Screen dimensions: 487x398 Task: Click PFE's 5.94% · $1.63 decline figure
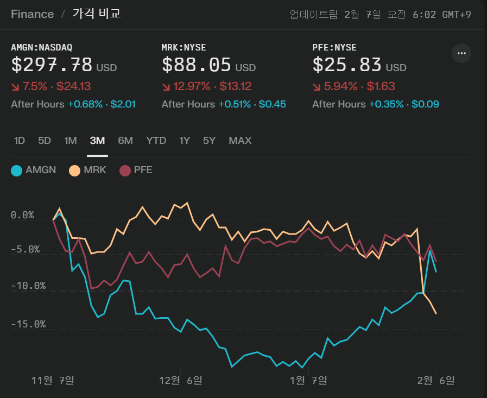tap(359, 86)
